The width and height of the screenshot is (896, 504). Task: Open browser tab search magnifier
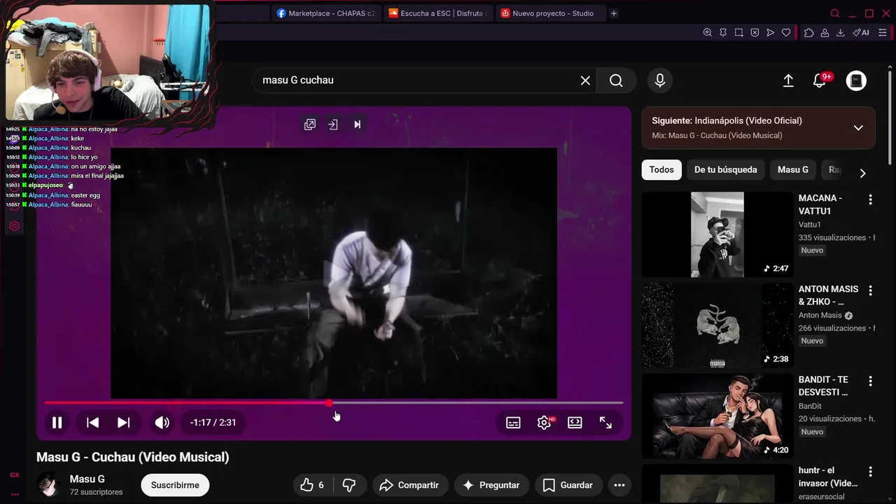click(x=834, y=13)
